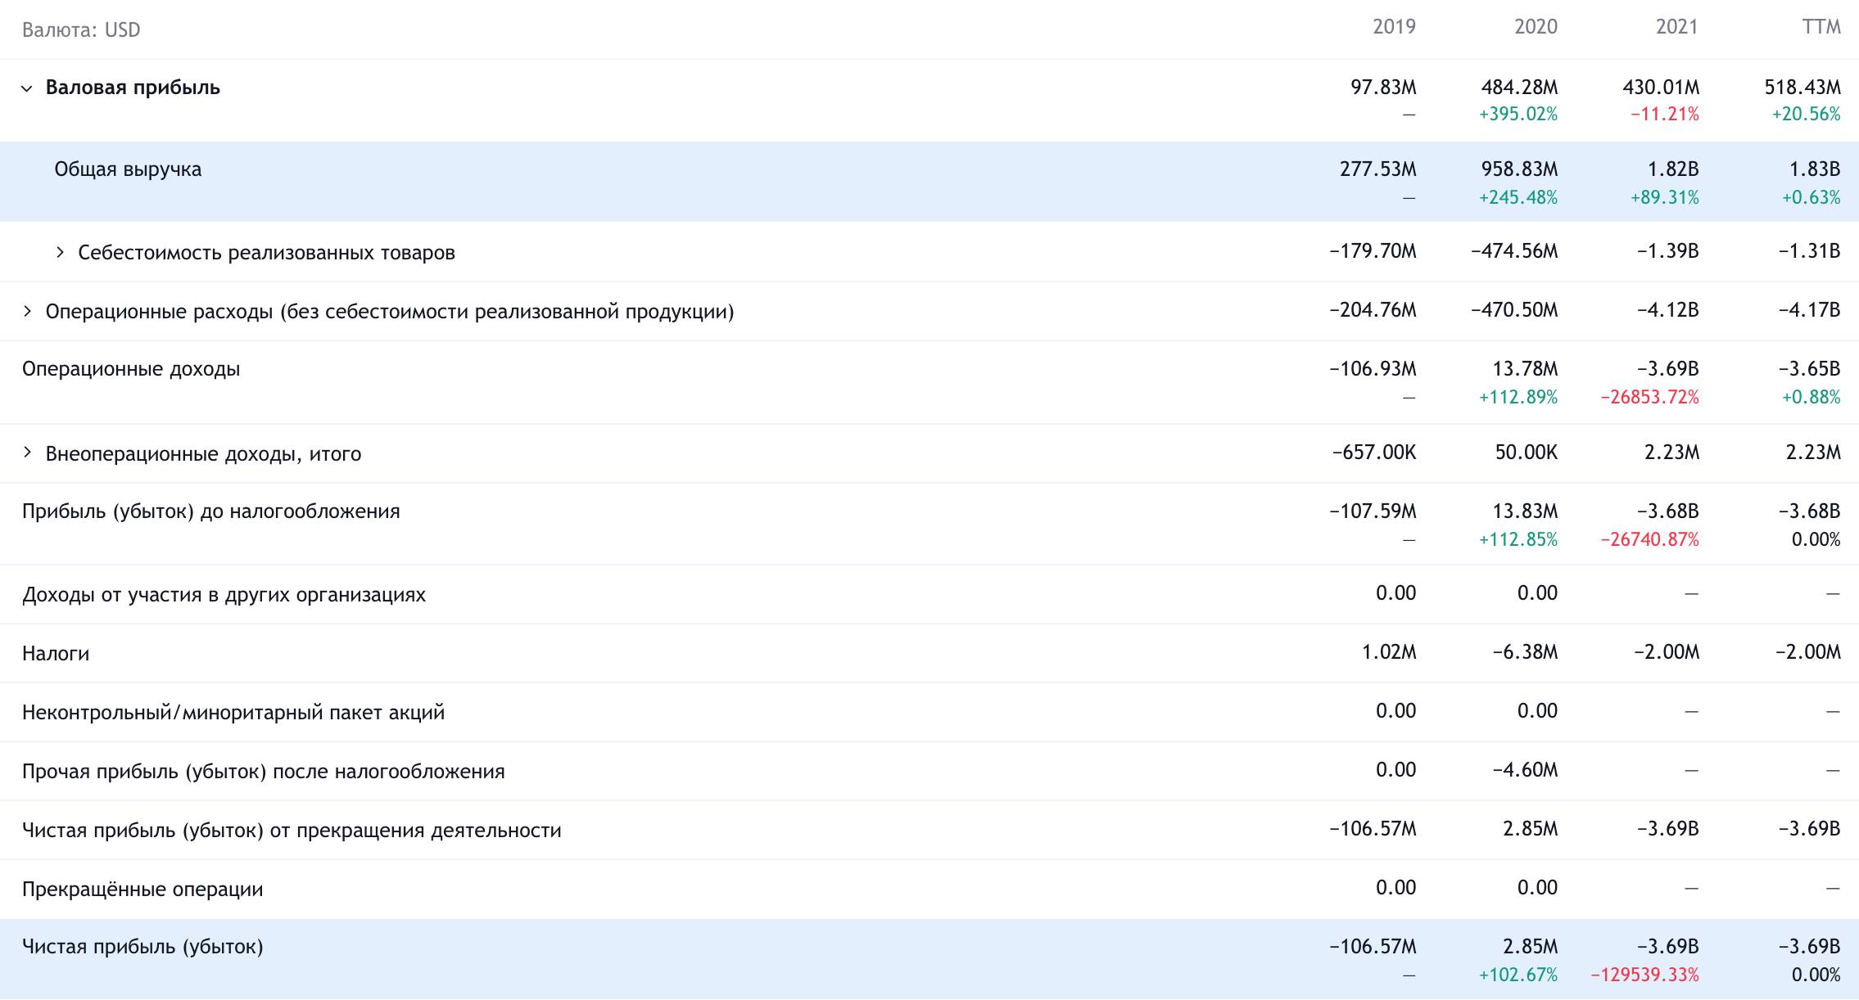Viewport: 1859px width, 1000px height.
Task: Click operating income value 13.78M
Action: pyautogui.click(x=1525, y=369)
